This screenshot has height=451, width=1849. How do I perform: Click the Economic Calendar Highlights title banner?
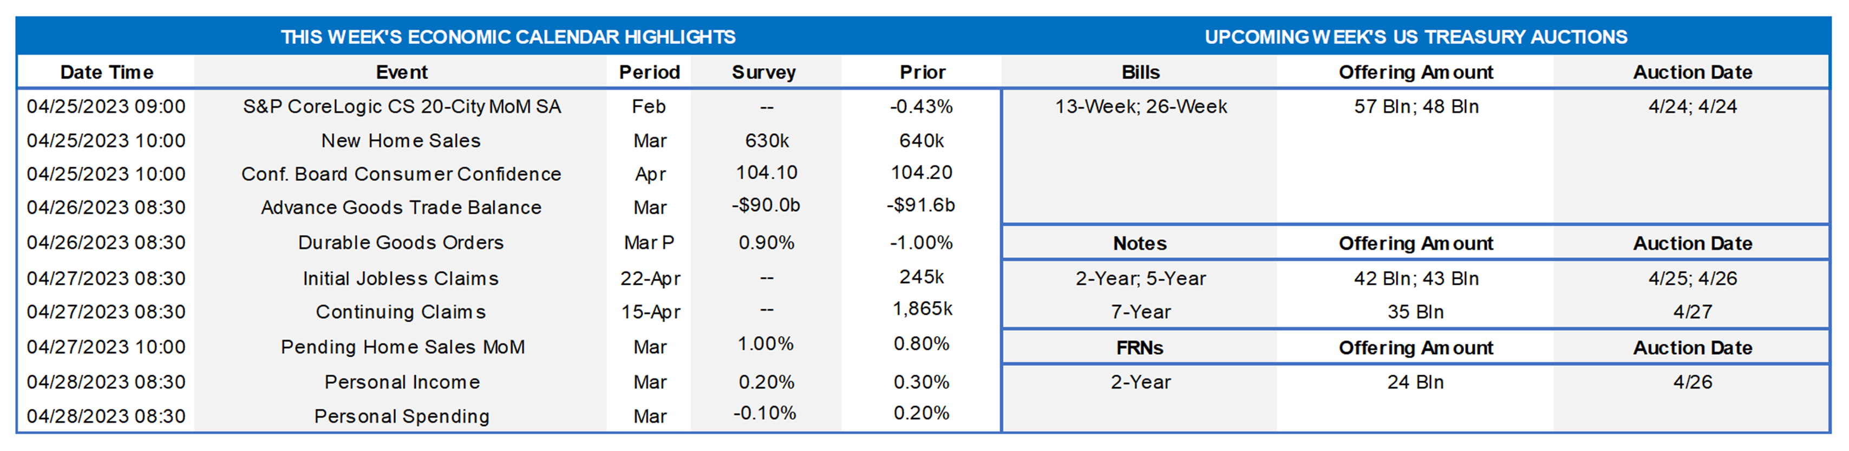[507, 37]
